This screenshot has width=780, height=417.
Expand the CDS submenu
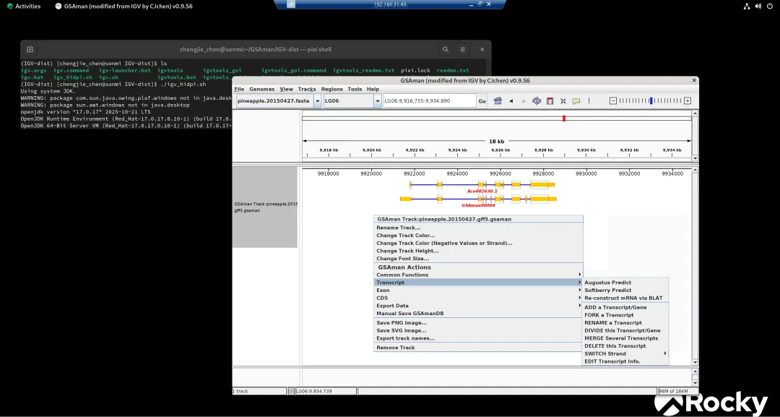[478, 298]
